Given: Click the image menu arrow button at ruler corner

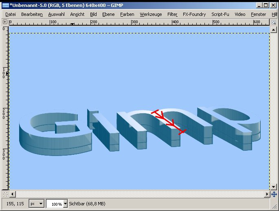Looking at the screenshot, I should point(5,22).
